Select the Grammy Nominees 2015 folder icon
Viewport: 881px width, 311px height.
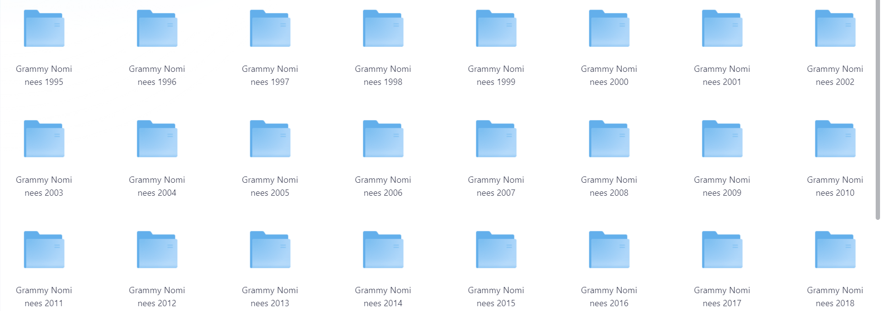tap(496, 250)
